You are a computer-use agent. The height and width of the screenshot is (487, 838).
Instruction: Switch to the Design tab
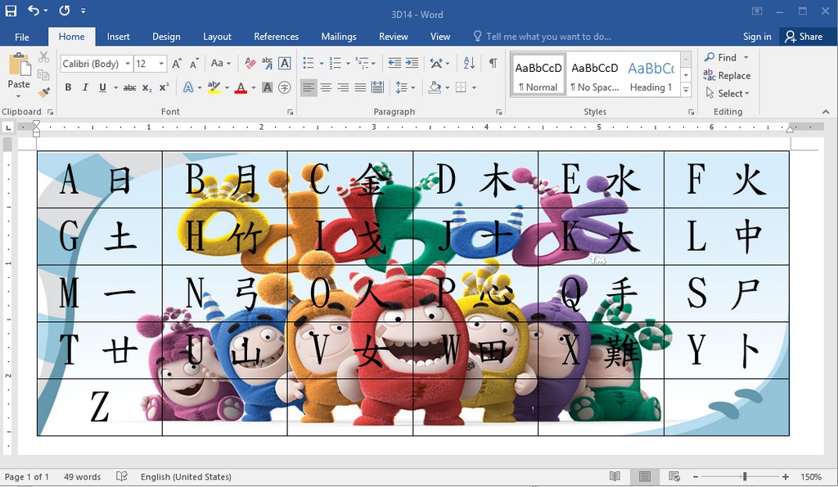pyautogui.click(x=166, y=36)
